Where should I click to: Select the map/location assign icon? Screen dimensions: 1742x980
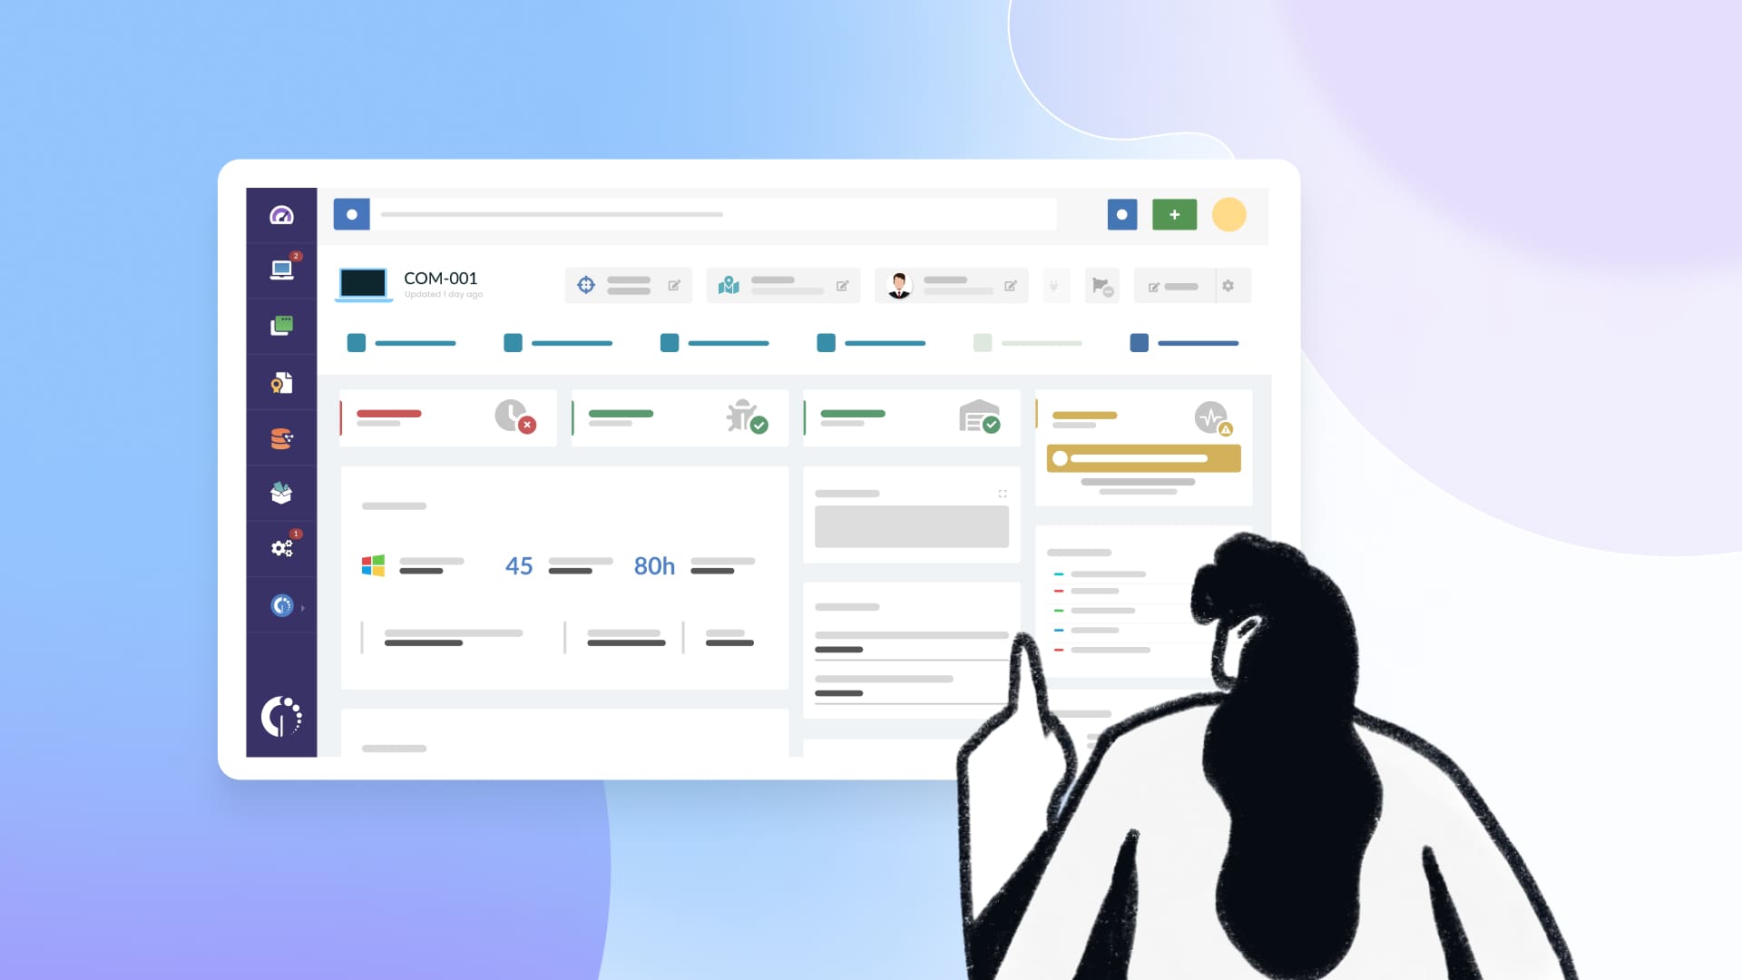pyautogui.click(x=728, y=285)
